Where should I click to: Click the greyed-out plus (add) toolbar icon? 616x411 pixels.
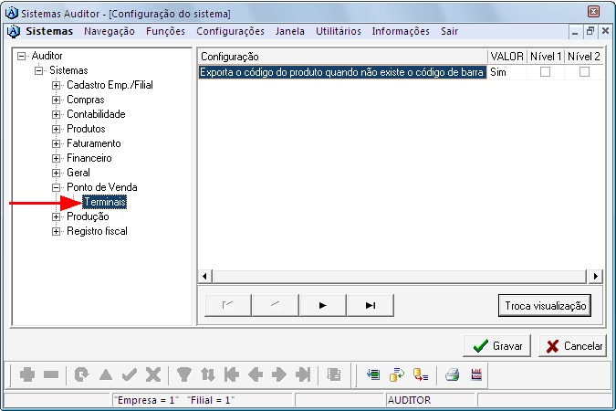point(27,374)
